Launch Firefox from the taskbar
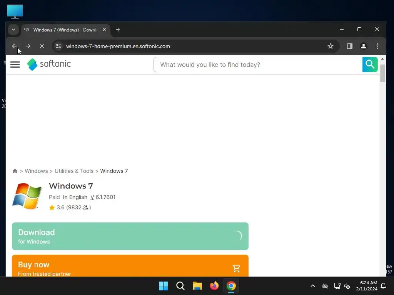Image resolution: width=394 pixels, height=295 pixels. pyautogui.click(x=214, y=286)
